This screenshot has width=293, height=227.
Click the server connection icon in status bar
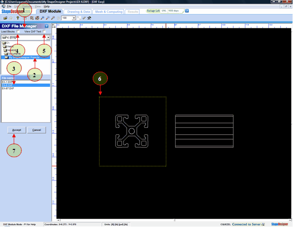(263, 224)
